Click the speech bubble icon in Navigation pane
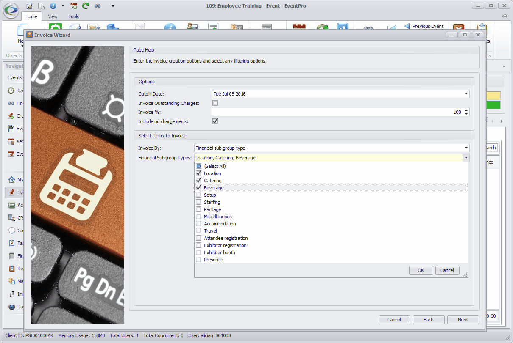Screen dimensions: 513x343 11,230
